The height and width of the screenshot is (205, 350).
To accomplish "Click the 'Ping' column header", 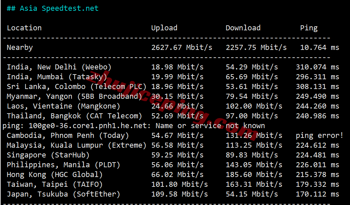I will (309, 28).
